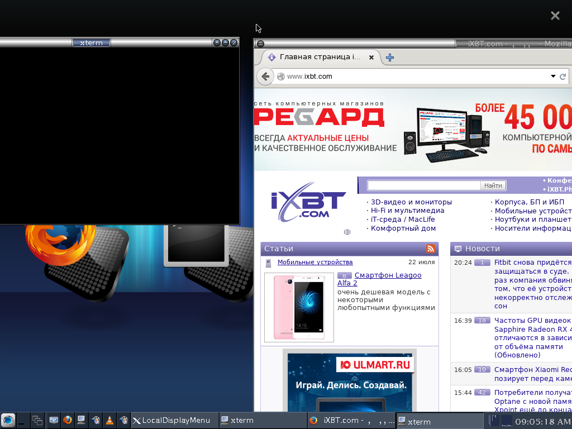Open the Optane news headline at 15:44
Image resolution: width=572 pixels, height=429 pixels.
click(x=533, y=401)
